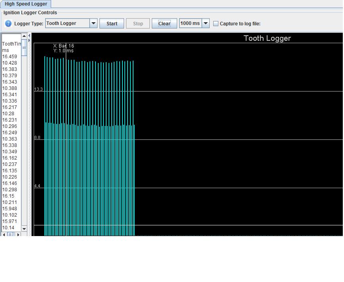Click the vertical scrollbar thumb in list
The width and height of the screenshot is (344, 282).
tap(24, 48)
